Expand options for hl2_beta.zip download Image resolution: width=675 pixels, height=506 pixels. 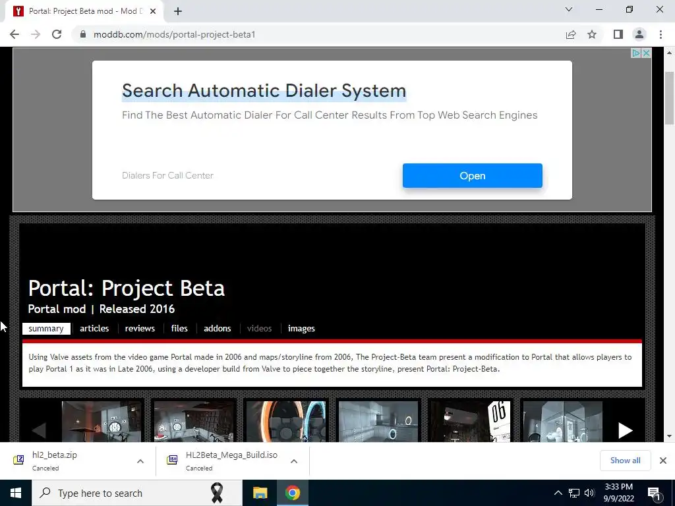[x=140, y=461]
